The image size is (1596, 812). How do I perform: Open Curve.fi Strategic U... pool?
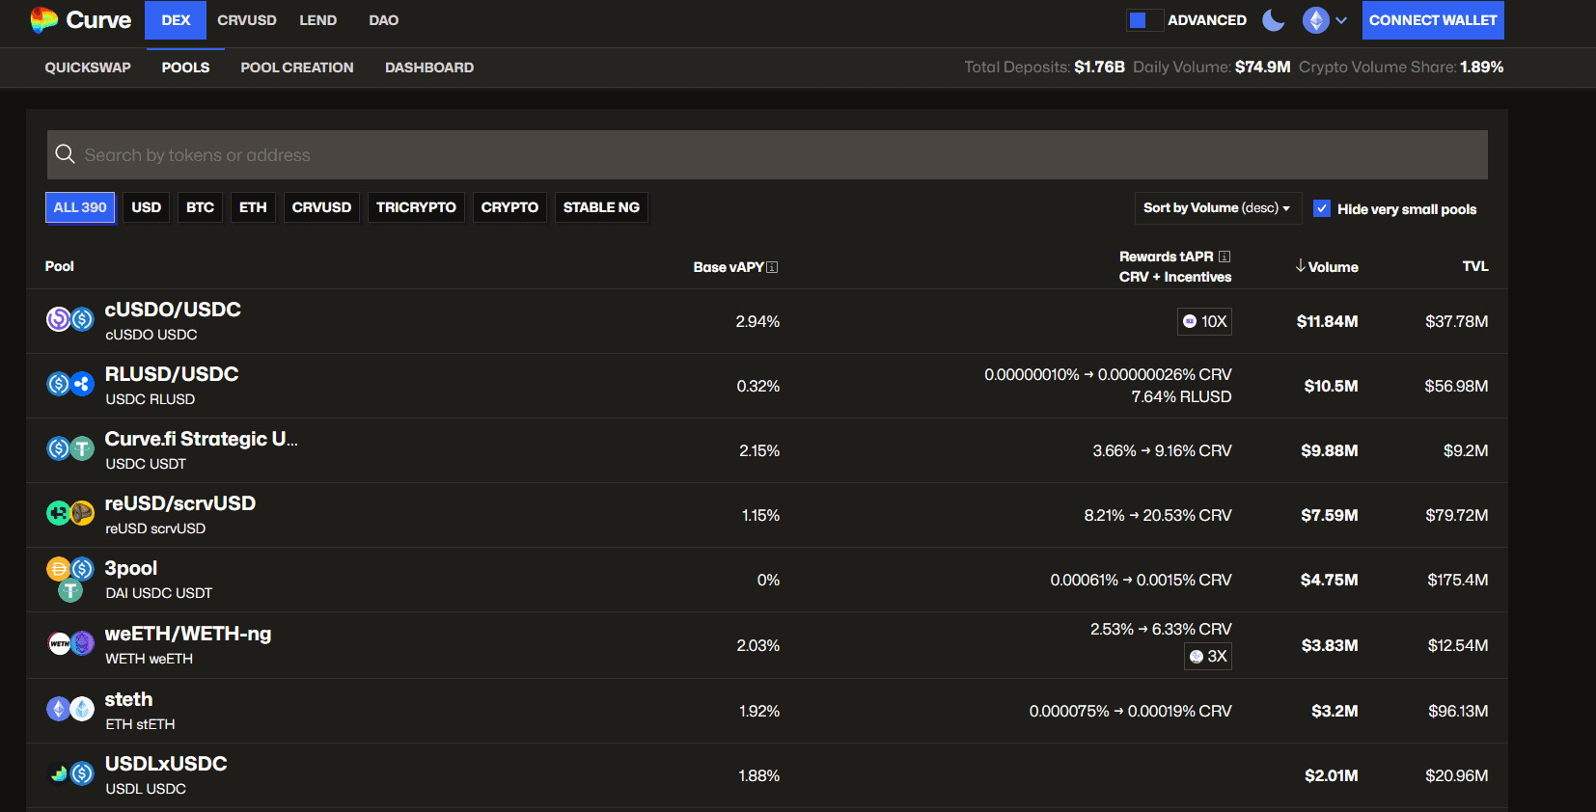tap(201, 439)
